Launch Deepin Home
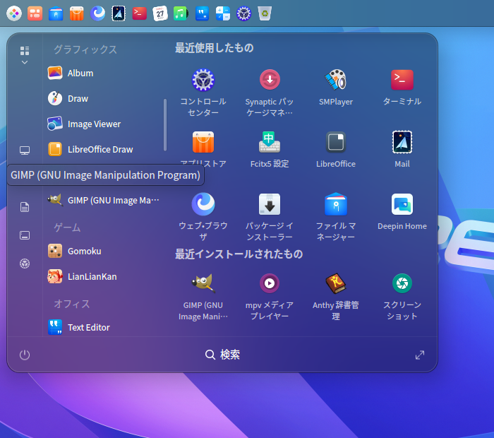This screenshot has width=494, height=438. (x=402, y=211)
